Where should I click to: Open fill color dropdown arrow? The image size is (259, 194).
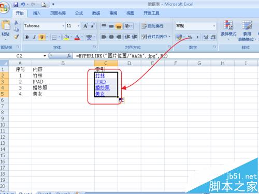tap(71, 37)
